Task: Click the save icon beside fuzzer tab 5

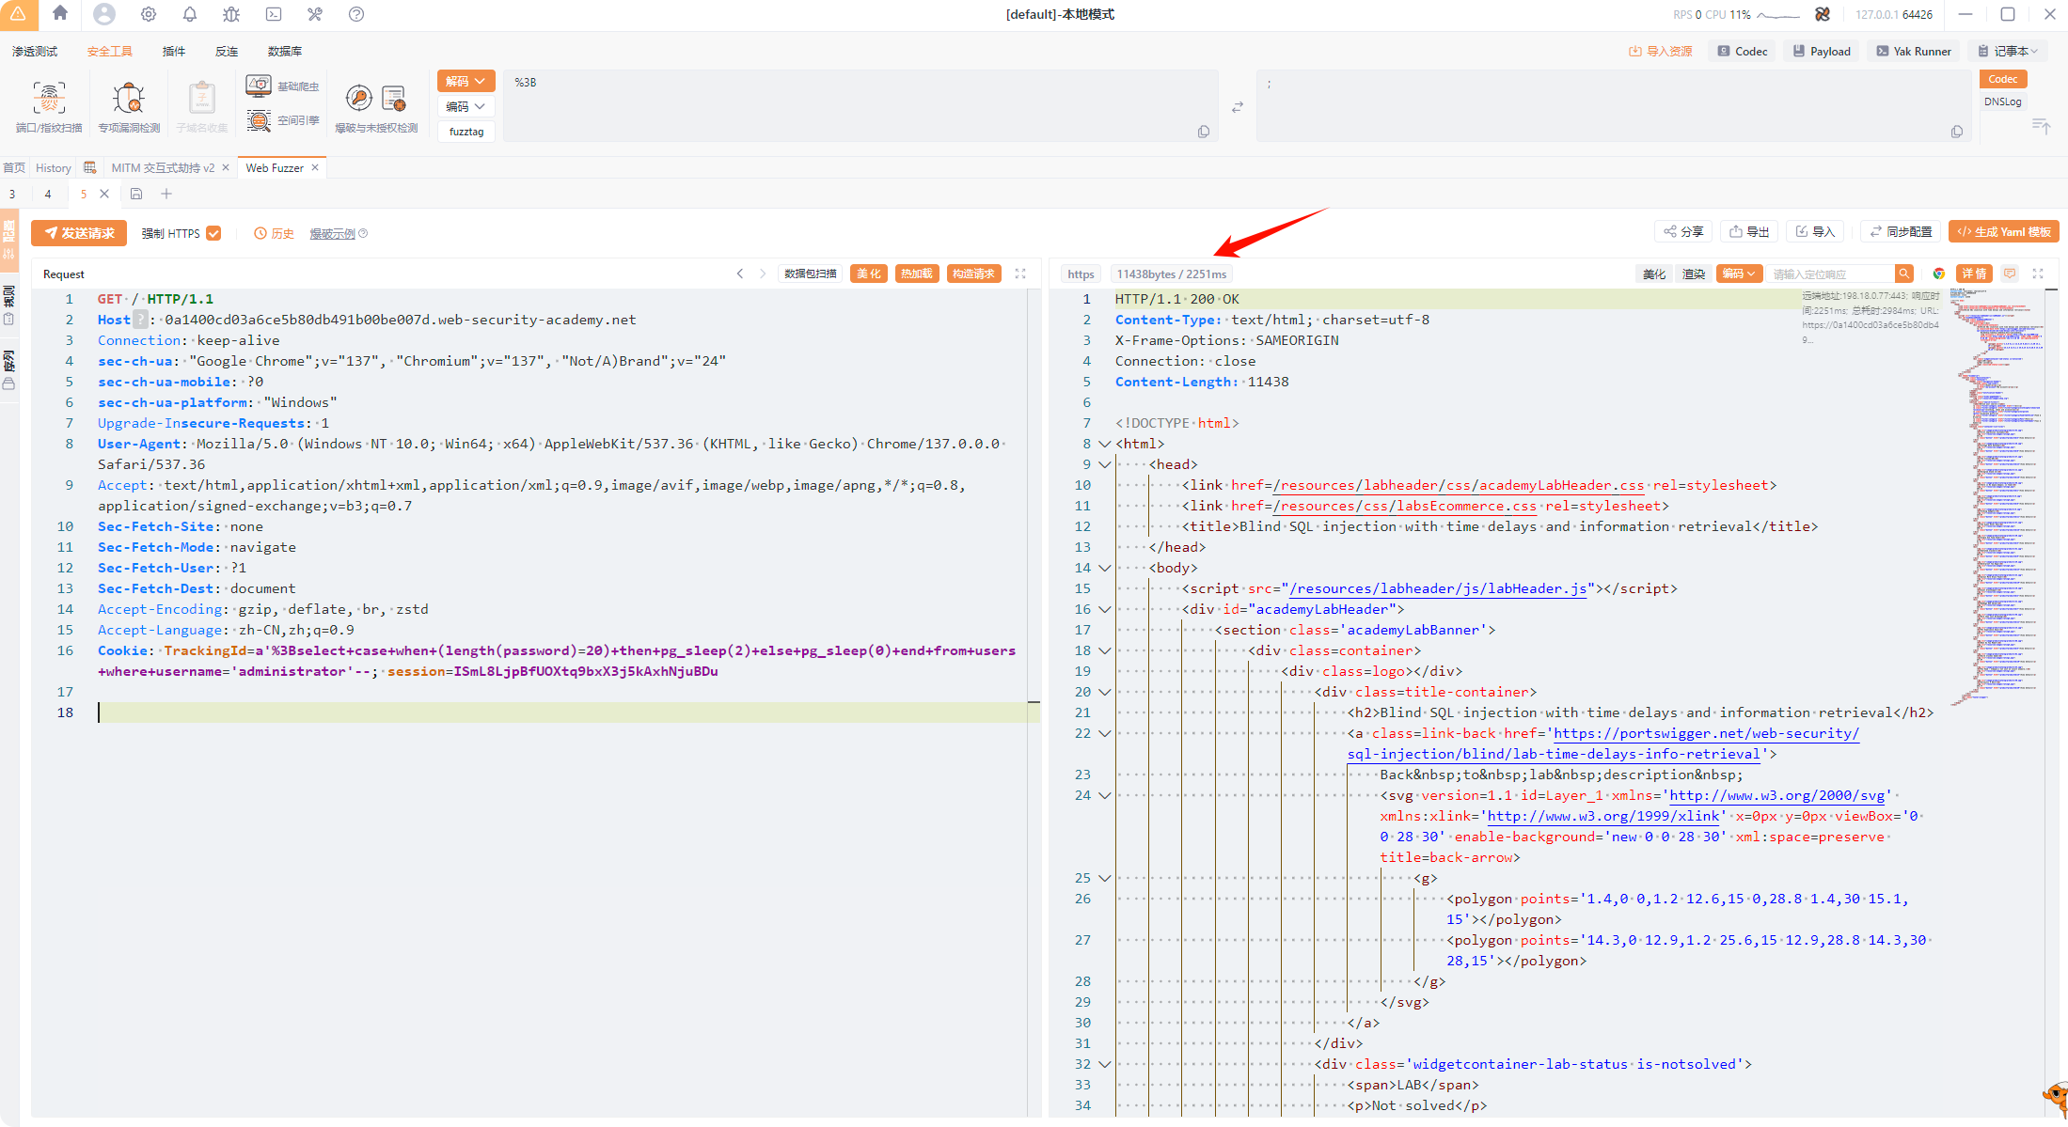Action: 136,194
